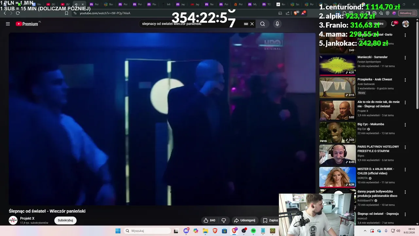Go back in browser history
The image size is (419, 236).
click(x=5, y=13)
